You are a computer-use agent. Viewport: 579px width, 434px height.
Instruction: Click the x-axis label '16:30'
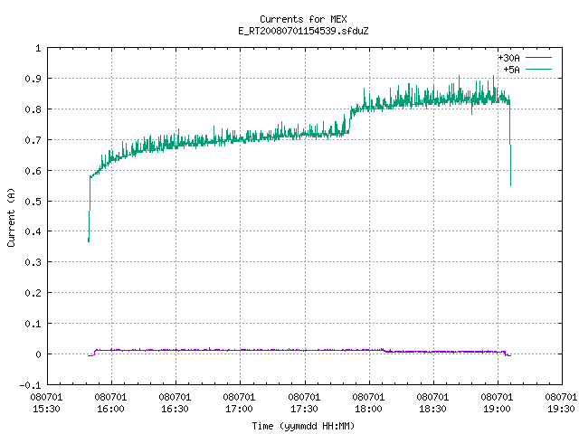(x=175, y=409)
